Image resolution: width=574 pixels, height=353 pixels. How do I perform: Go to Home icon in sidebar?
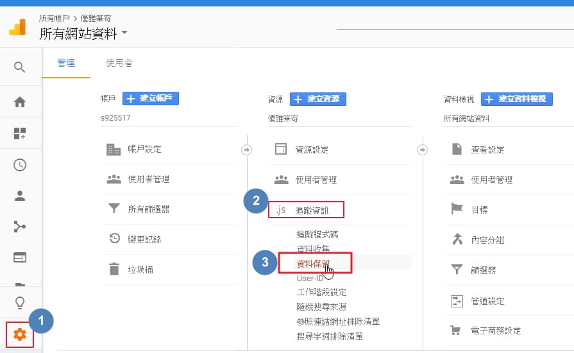[20, 102]
